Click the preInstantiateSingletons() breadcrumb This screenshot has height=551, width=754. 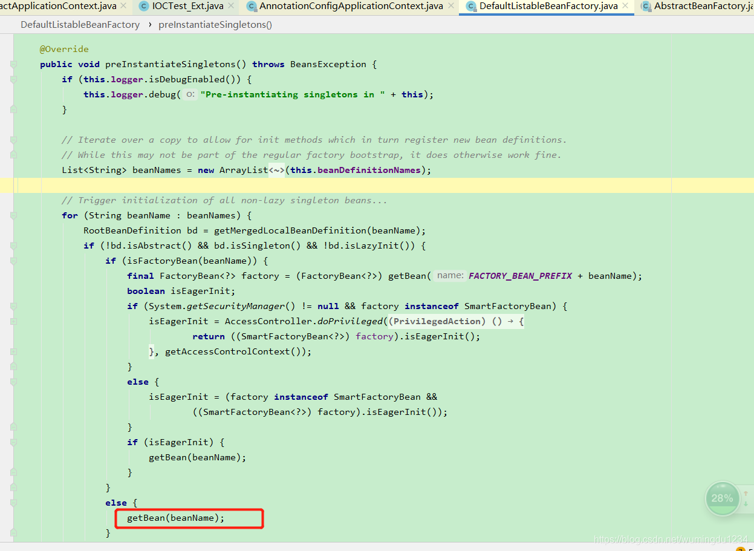tap(215, 25)
